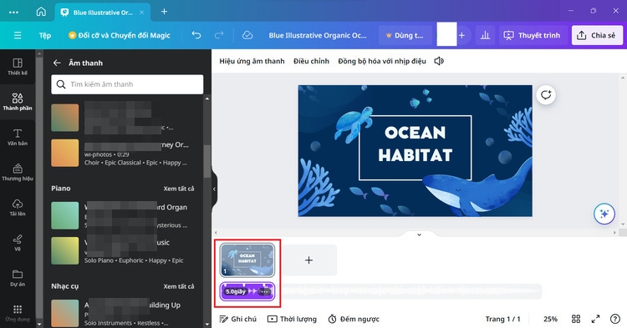
Task: Open the Tải lên uploads panel
Action: click(x=18, y=207)
